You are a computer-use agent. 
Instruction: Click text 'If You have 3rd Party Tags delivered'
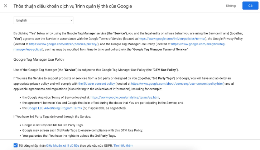tap(52, 116)
